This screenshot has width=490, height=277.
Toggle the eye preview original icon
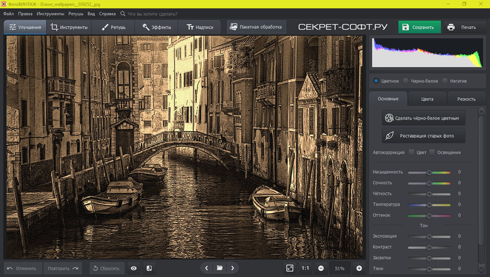click(133, 268)
